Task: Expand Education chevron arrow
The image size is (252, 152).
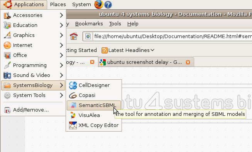Action: click(x=61, y=25)
